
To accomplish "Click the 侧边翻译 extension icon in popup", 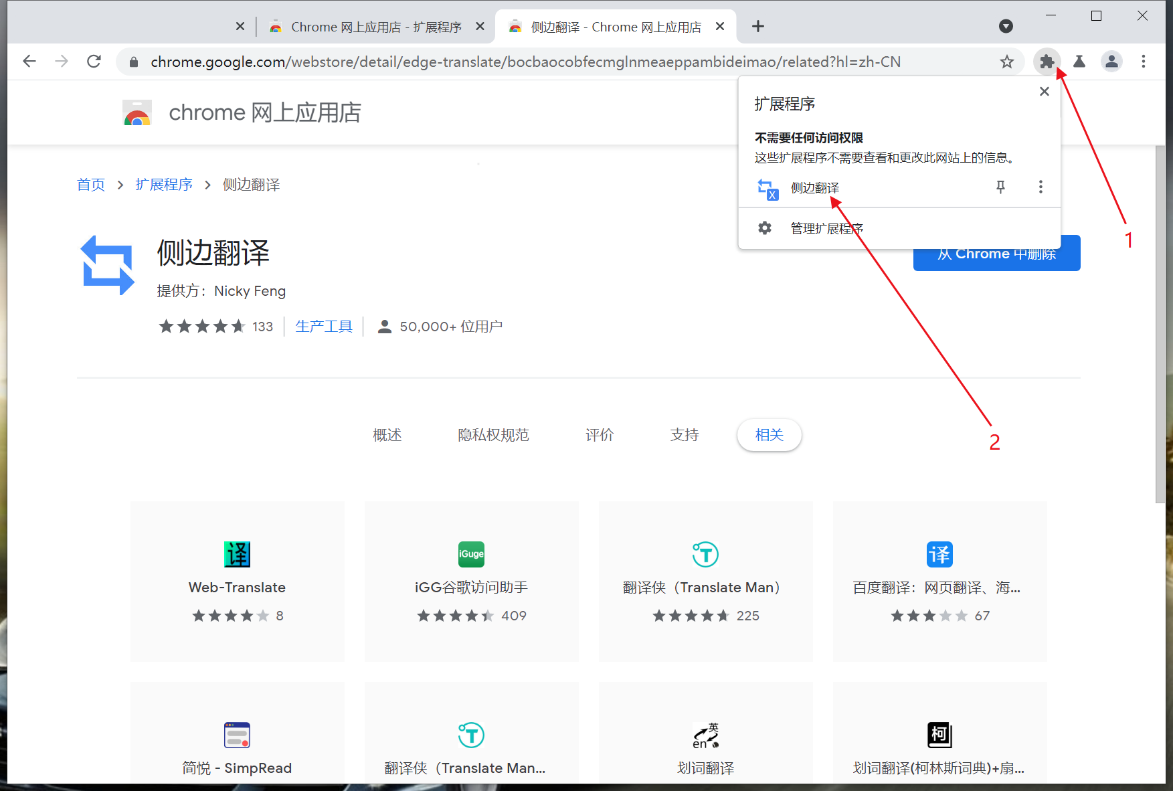I will click(768, 189).
